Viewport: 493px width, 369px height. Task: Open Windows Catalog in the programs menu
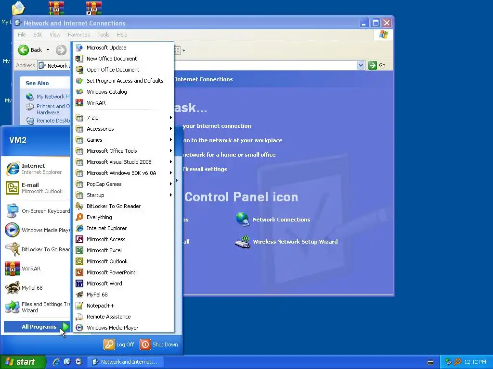pyautogui.click(x=124, y=92)
